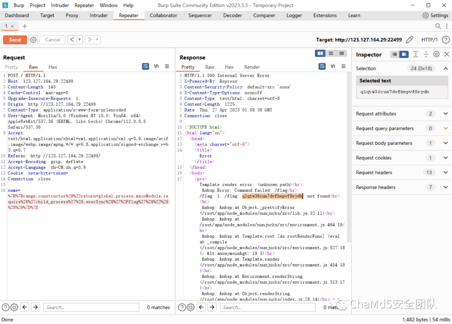Screen dimensions: 452x324
Task: Click the Response search field
Action: pos(267,307)
